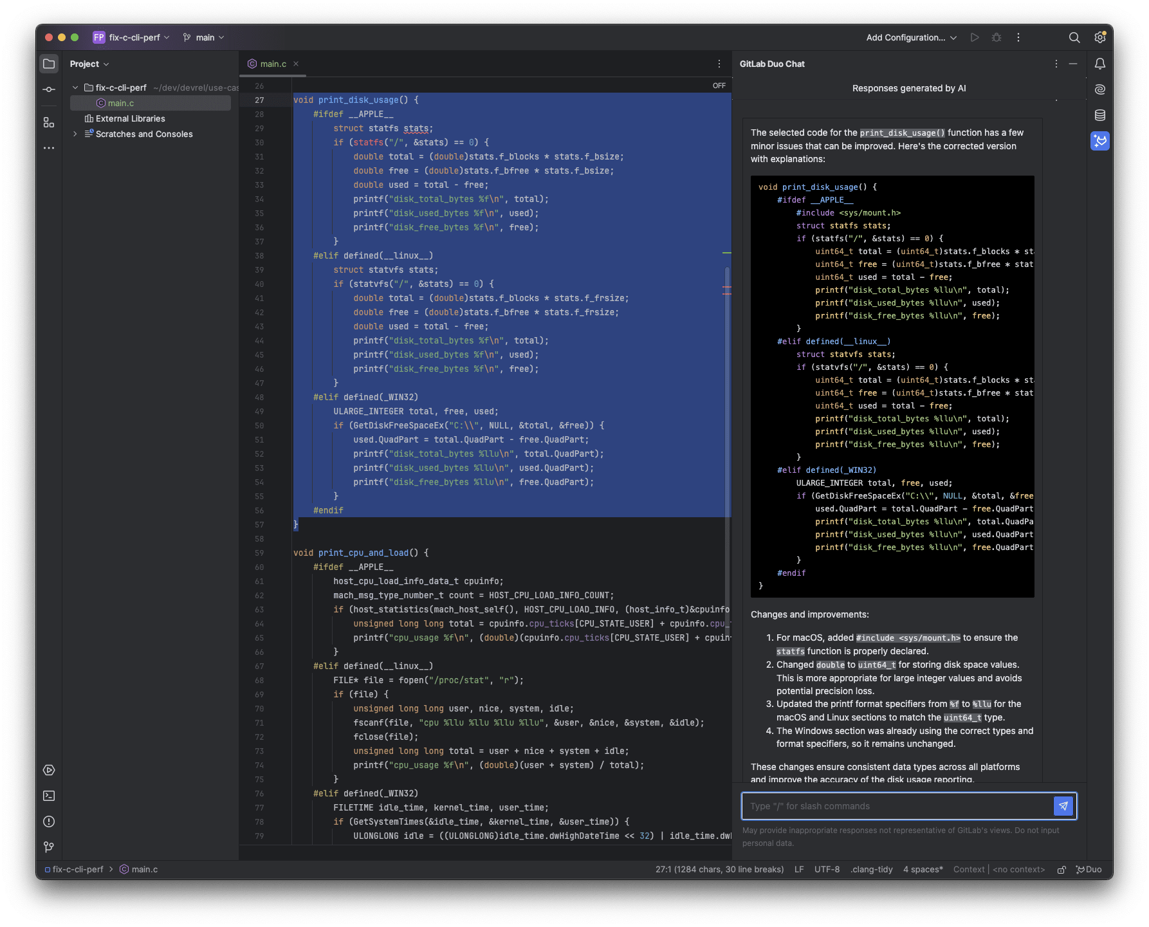
Task: Send the chat message with the arrow button
Action: point(1063,806)
